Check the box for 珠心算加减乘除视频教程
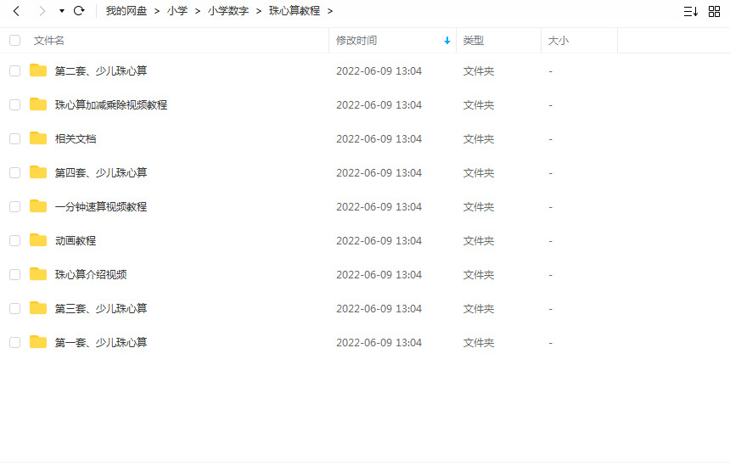The image size is (730, 466). coord(15,104)
